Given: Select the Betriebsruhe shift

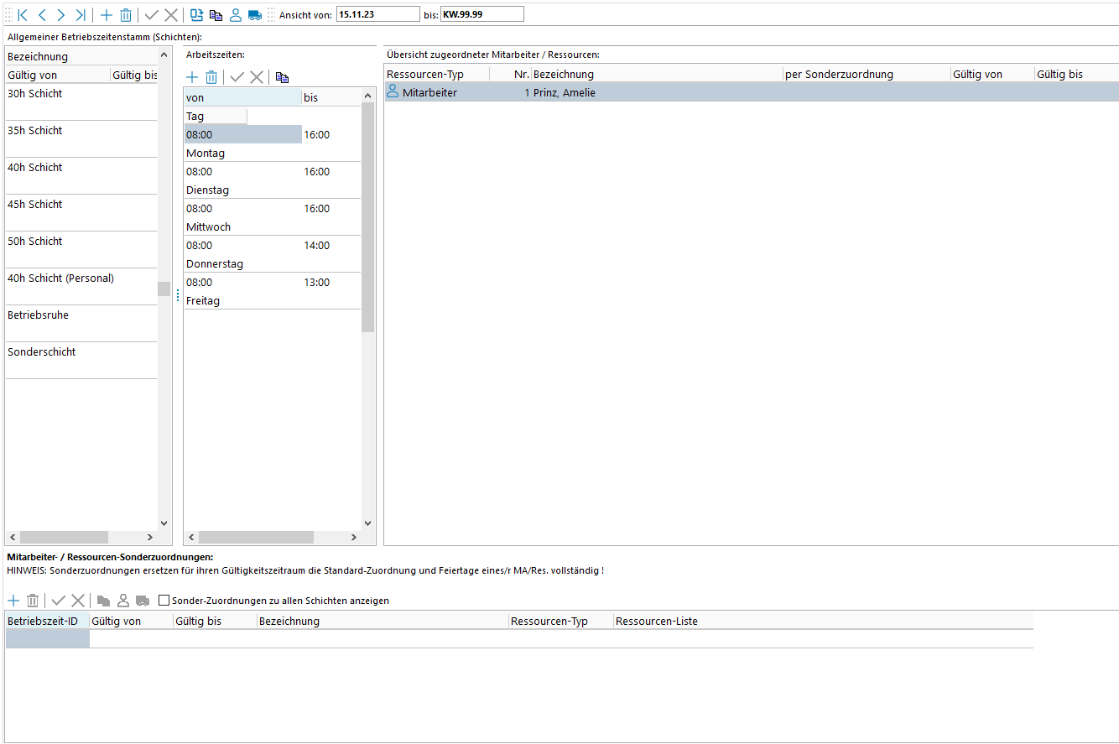Looking at the screenshot, I should (38, 315).
